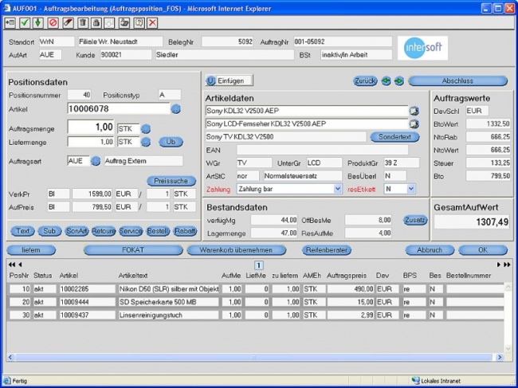Click the Sondertext button
Image resolution: width=518 pixels, height=388 pixels.
pos(394,137)
